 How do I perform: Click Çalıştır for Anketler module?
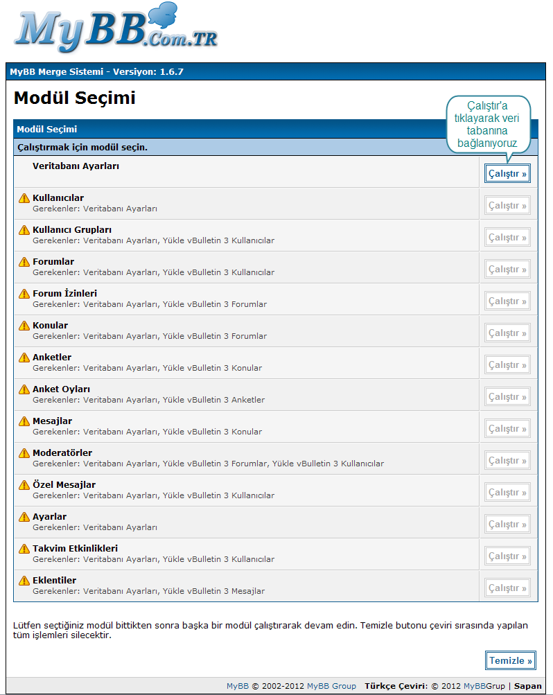coord(507,365)
